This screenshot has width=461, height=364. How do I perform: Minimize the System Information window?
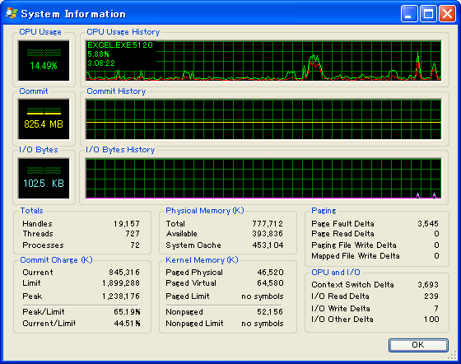409,13
